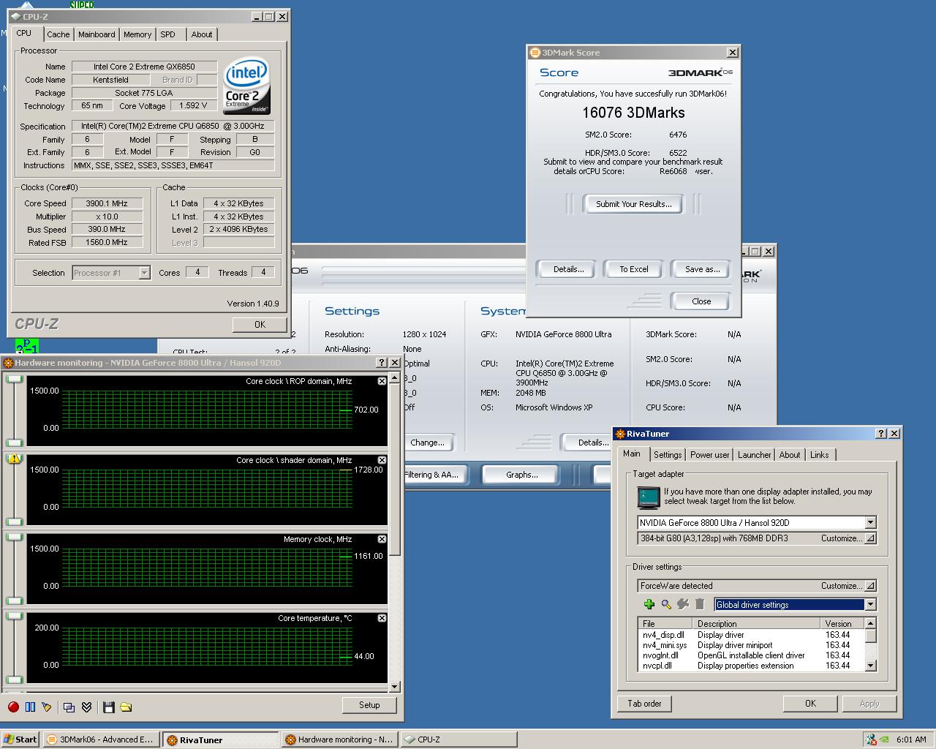Switch to CPU-Z taskbar button
Screen dimensions: 936x749
458,739
